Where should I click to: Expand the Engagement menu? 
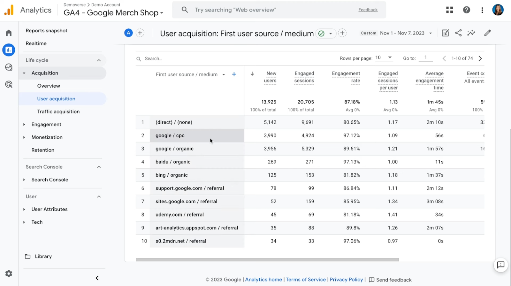pos(46,124)
